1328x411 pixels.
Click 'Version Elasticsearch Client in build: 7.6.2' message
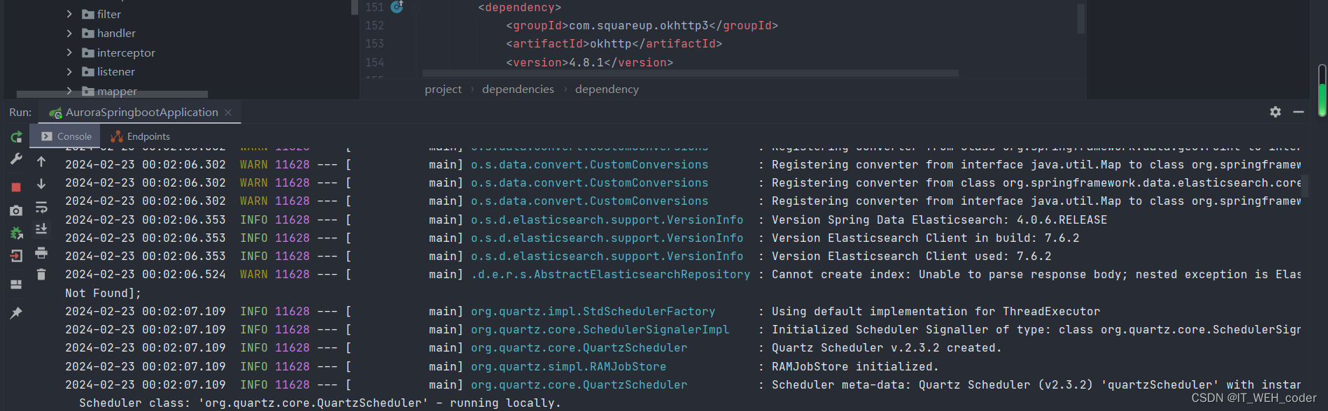[x=925, y=238]
